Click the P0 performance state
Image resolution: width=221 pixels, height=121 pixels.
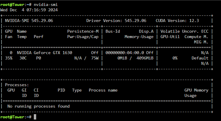pyautogui.click(x=39, y=58)
